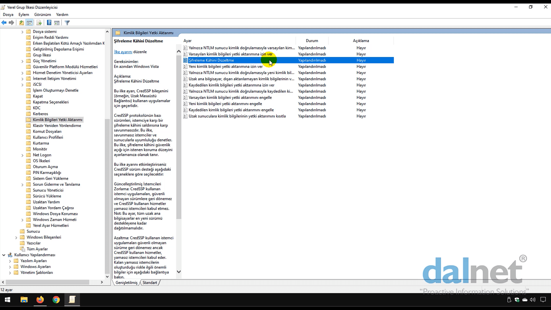
Task: Click the group policy editor taskbar icon
Action: 72,300
